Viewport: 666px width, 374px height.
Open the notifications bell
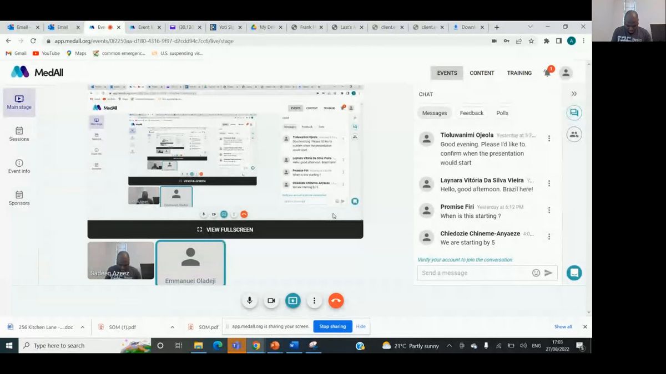pyautogui.click(x=548, y=73)
